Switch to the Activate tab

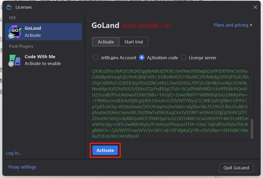pyautogui.click(x=106, y=42)
